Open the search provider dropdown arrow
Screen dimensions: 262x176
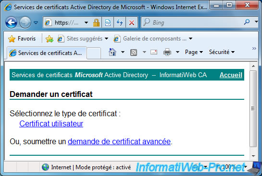pos(256,22)
